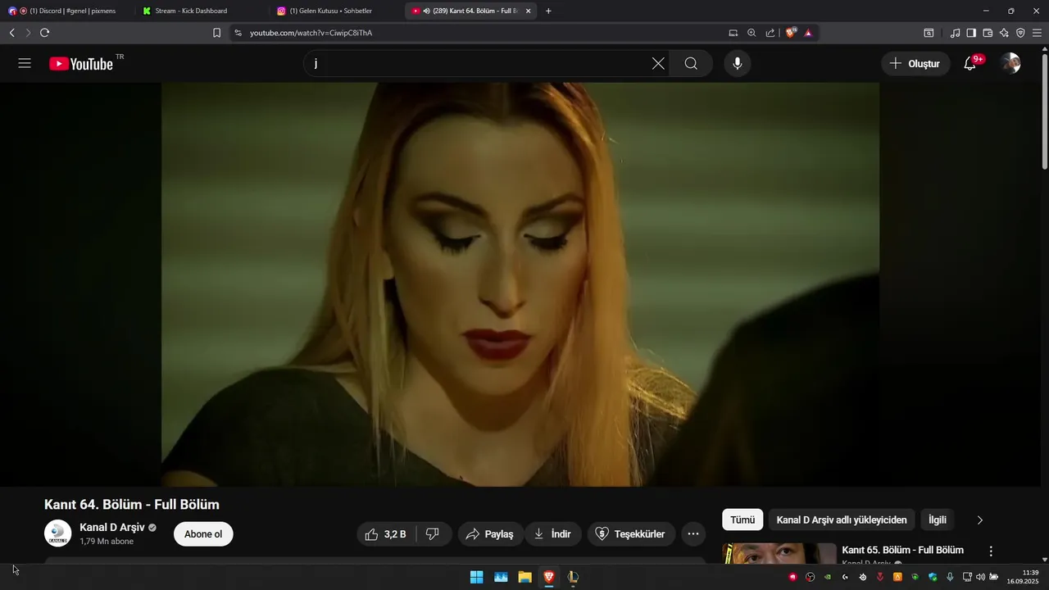The height and width of the screenshot is (590, 1049).
Task: Open more actions three-dot menu
Action: pyautogui.click(x=693, y=534)
